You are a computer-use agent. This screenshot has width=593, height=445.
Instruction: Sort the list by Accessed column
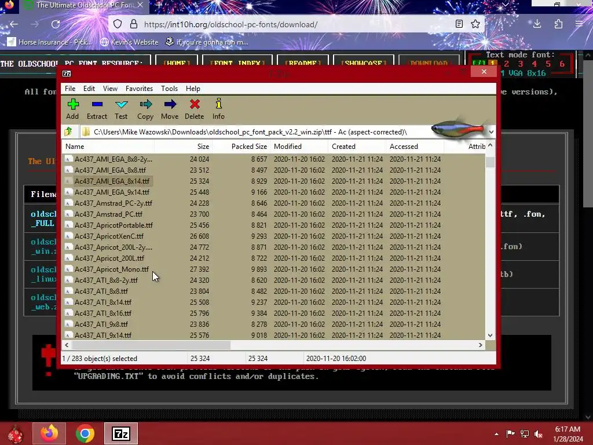(415, 147)
